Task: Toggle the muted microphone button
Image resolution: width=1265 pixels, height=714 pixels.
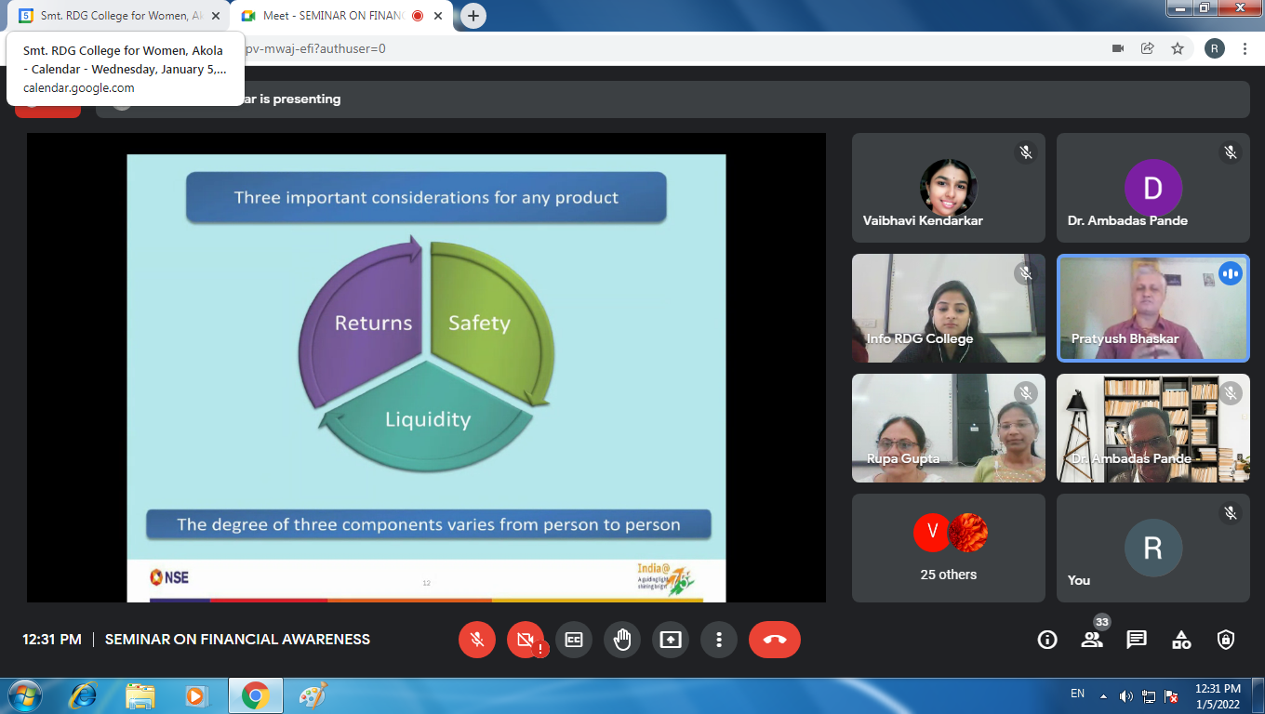Action: click(x=477, y=640)
